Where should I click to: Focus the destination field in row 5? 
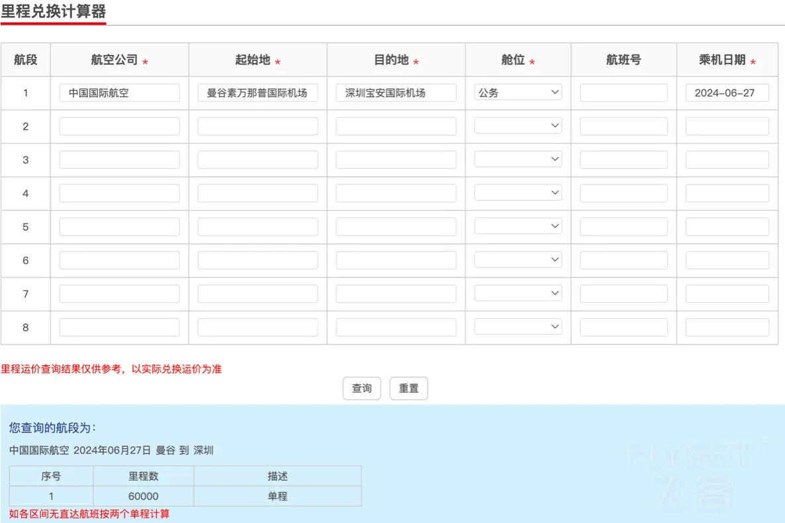pos(396,227)
